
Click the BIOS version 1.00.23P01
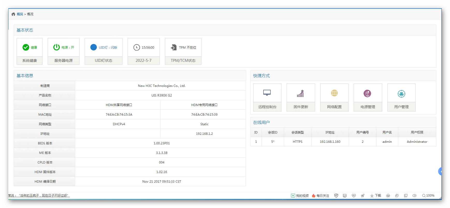pyautogui.click(x=162, y=143)
